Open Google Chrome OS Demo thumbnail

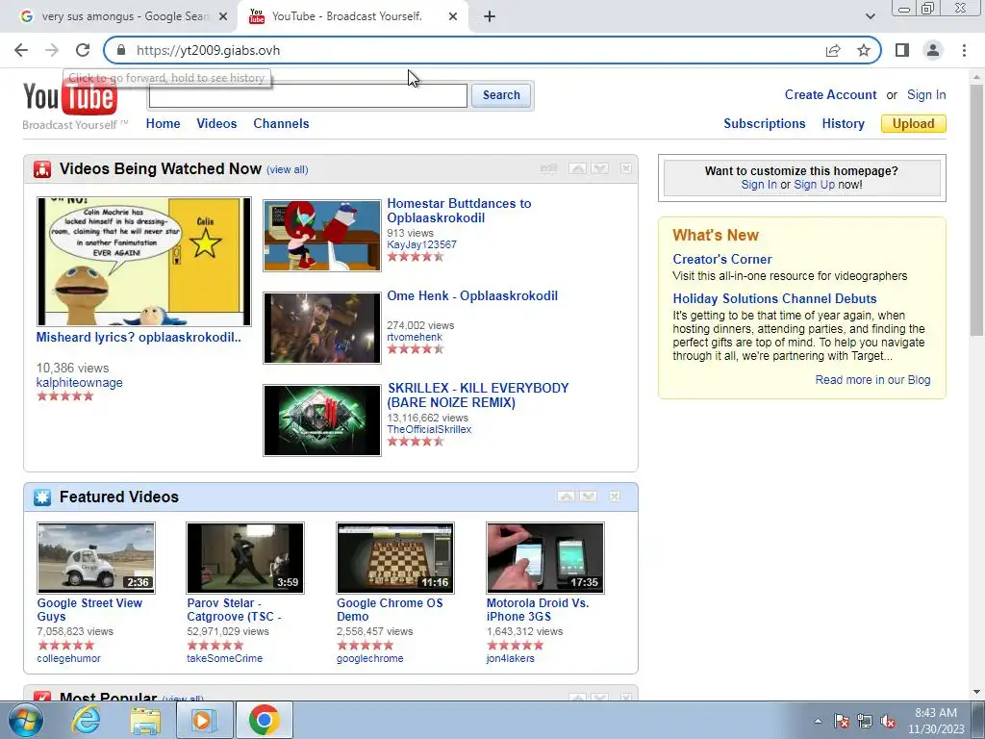pyautogui.click(x=395, y=558)
